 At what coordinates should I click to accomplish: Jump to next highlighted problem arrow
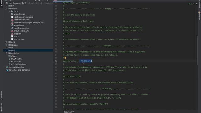196,3
